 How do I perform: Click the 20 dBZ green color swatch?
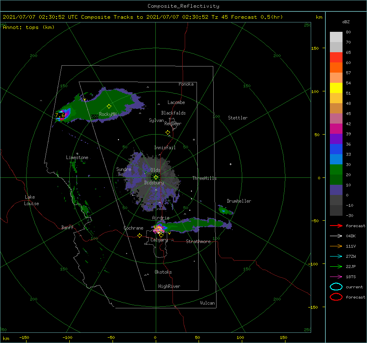[x=336, y=170]
